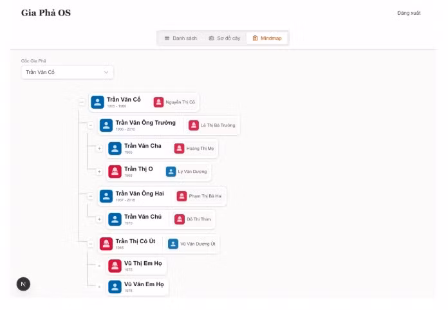This screenshot has height=310, width=448.
Task: Switch to the Sơ đồ cây tab
Action: point(224,39)
